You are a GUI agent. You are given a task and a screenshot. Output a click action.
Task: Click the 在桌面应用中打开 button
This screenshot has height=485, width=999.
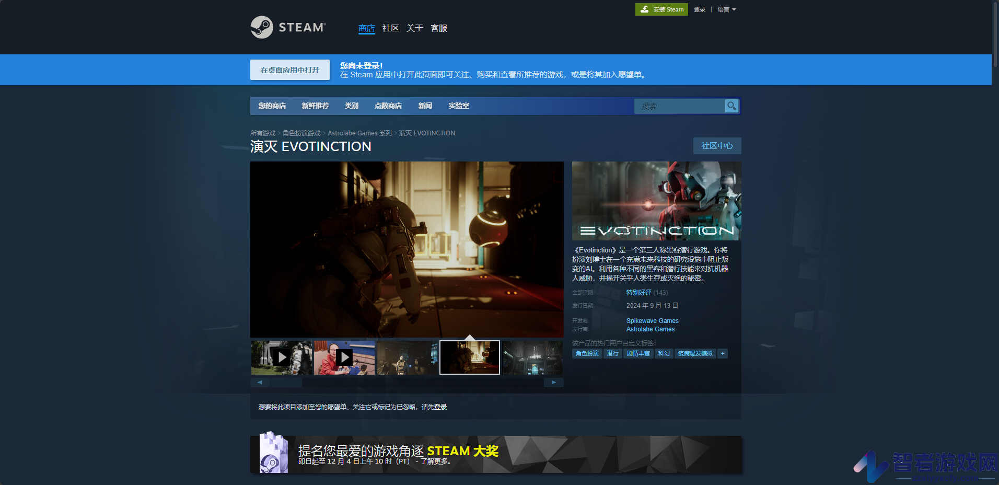click(290, 70)
